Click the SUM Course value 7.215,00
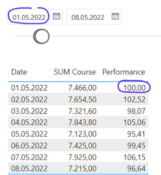Viewport: 161px width, 175px height. [x=82, y=168]
